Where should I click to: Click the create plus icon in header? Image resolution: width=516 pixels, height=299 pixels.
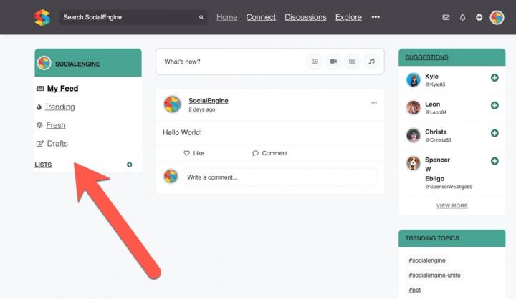tap(479, 17)
